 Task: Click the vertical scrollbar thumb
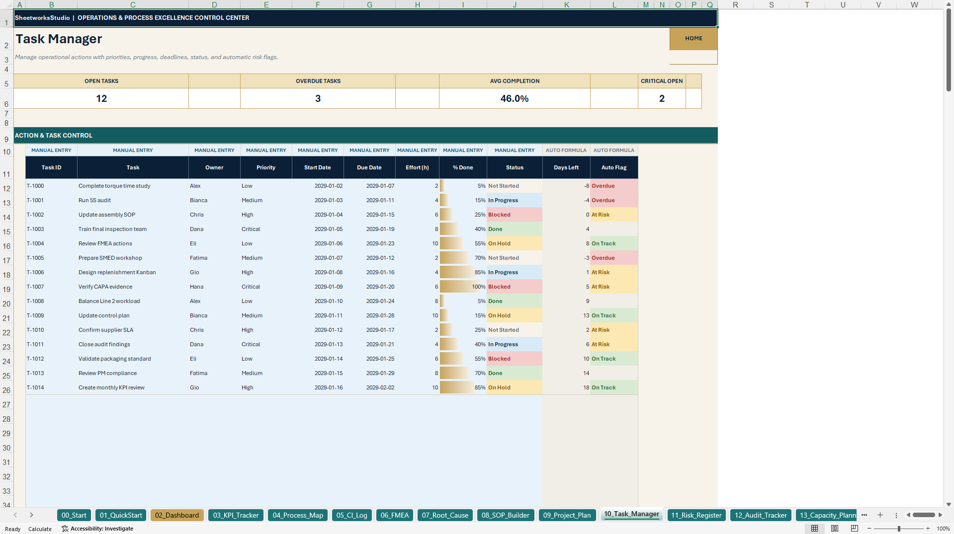pos(949,50)
